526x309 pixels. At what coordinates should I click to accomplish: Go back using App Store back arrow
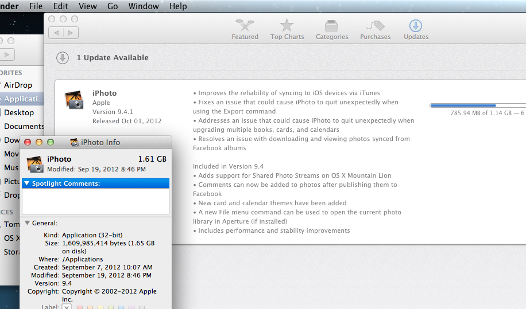coord(56,33)
